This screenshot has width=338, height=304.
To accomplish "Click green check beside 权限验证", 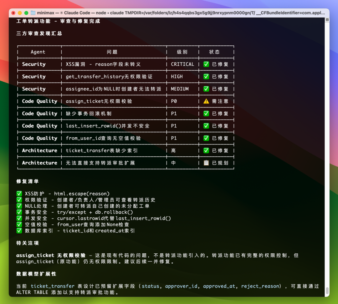I will (x=19, y=200).
